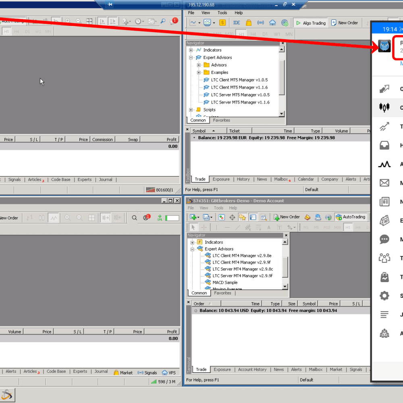Toggle AutoTrading in GBEbrokers MT4 window
Screen dimensions: 403x403
(x=351, y=217)
